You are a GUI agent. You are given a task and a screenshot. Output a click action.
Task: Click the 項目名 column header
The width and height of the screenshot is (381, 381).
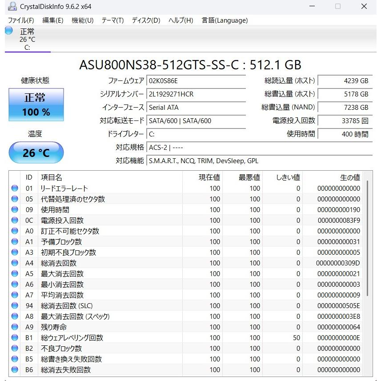pyautogui.click(x=110, y=177)
